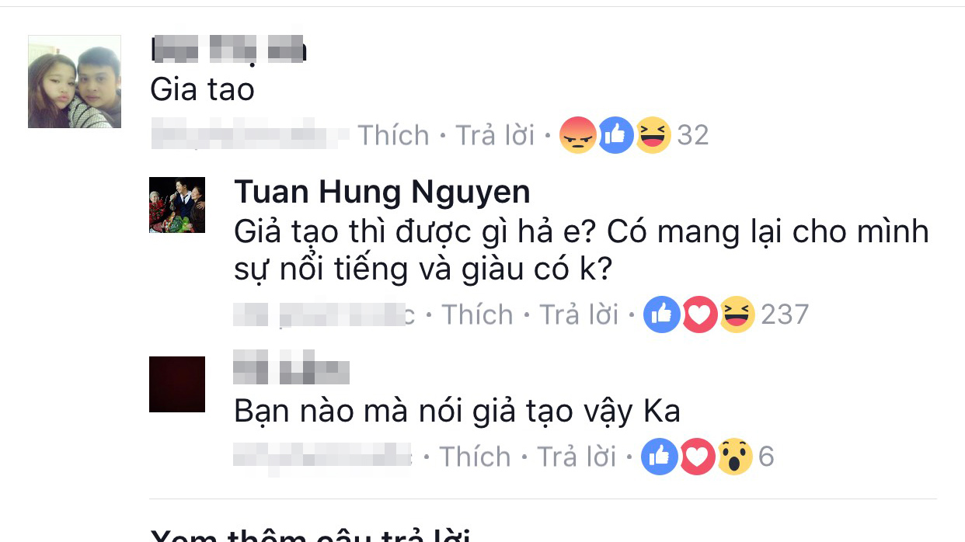Click the heart reaction icon beside 237
The image size is (965, 542).
click(700, 314)
